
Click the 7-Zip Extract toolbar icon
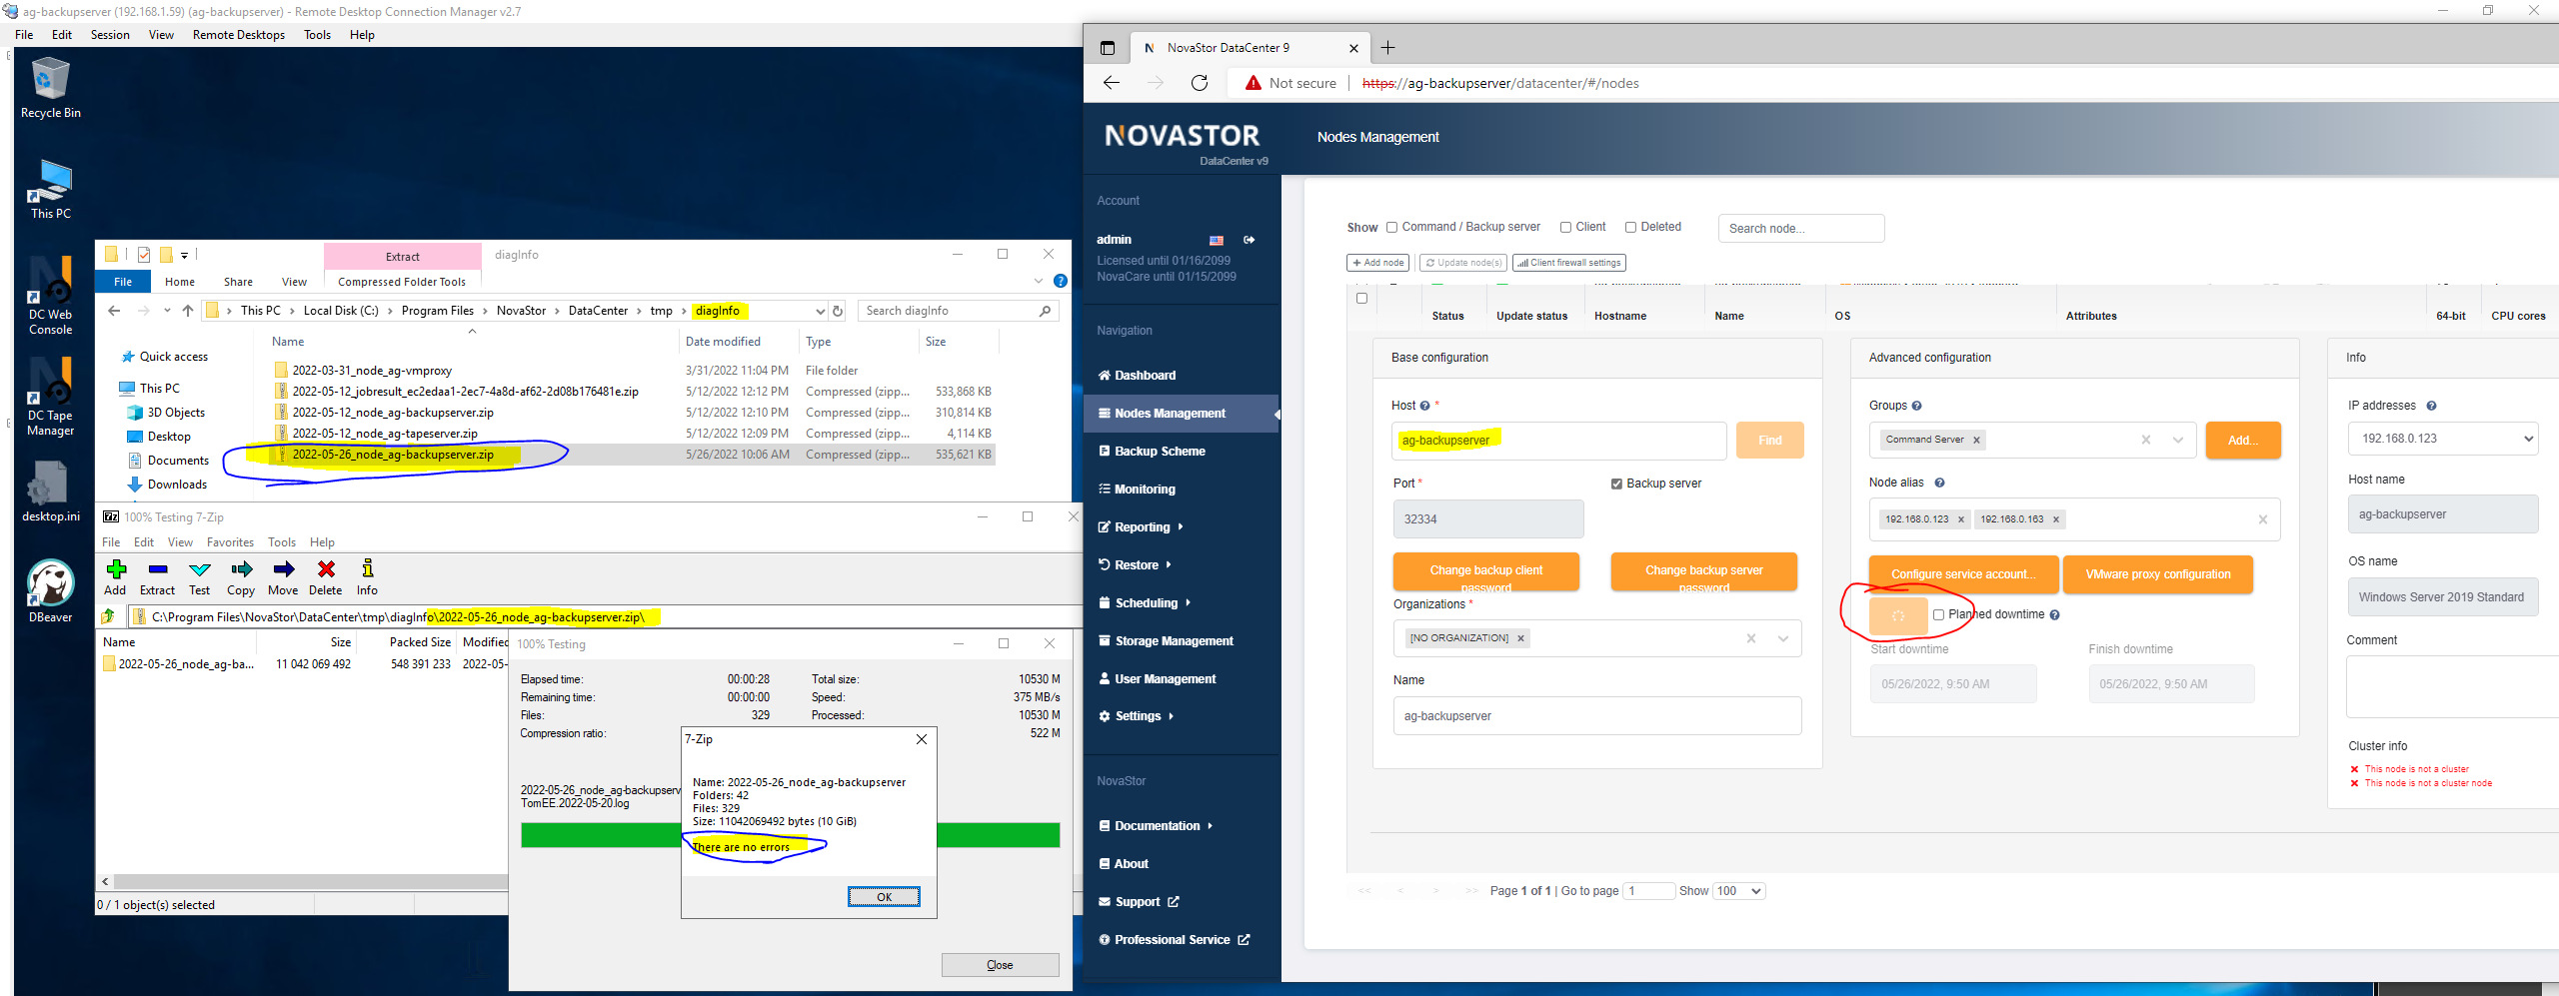157,577
